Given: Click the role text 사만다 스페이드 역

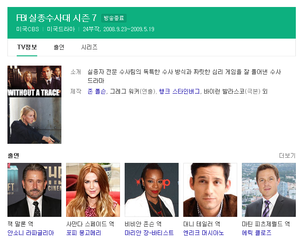Looking at the screenshot, I should 90,224.
